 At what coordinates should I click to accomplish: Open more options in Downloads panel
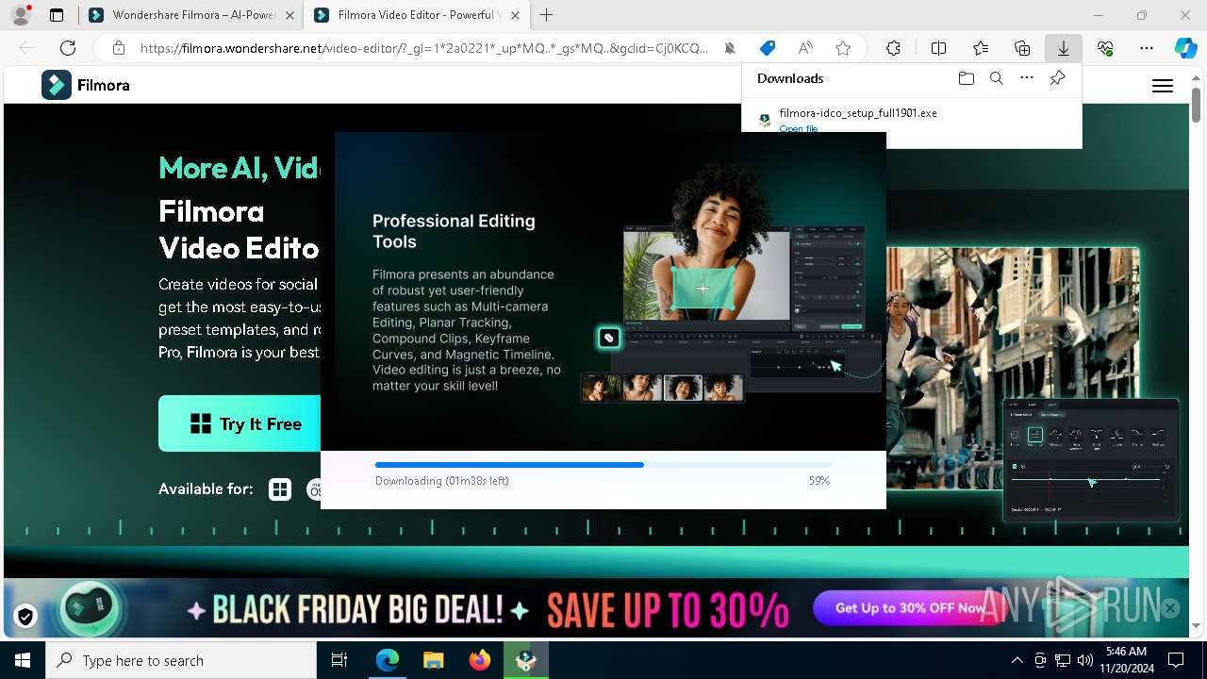tap(1027, 78)
